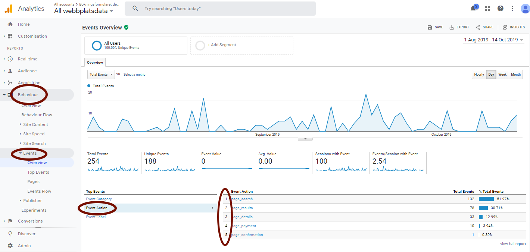Click the Home house icon
This screenshot has width=530, height=252.
(10, 24)
